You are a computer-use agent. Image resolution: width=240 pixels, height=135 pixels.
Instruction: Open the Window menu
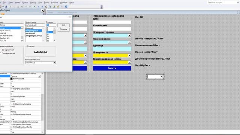(63, 3)
